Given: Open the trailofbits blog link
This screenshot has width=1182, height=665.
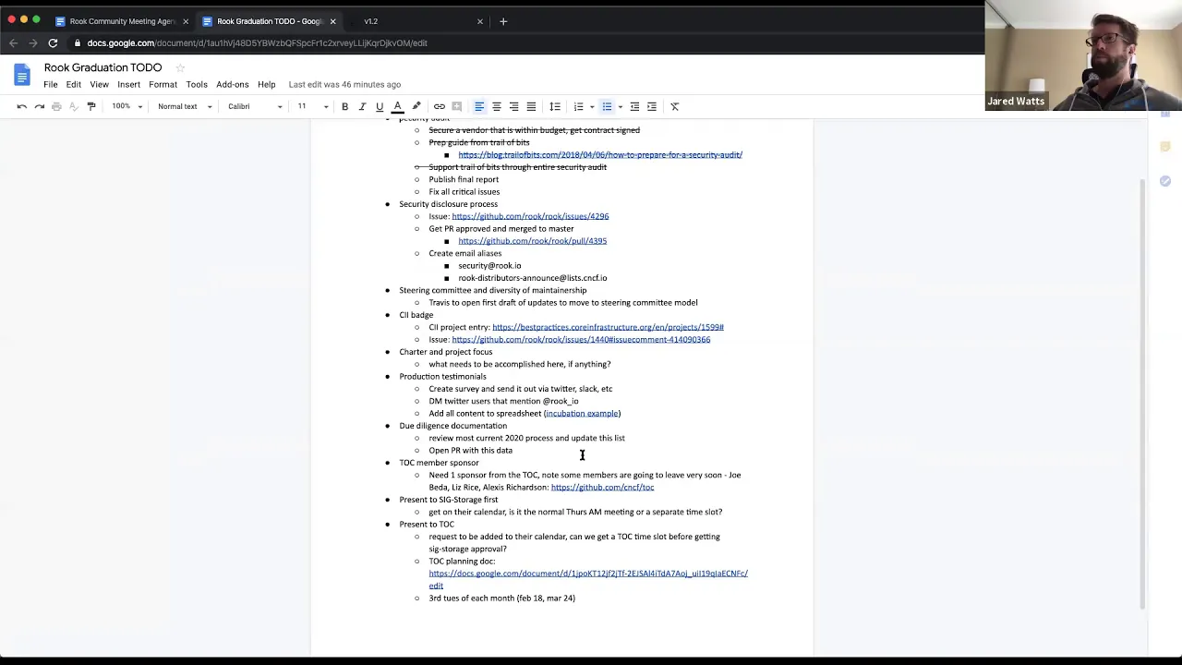Looking at the screenshot, I should click(x=600, y=155).
